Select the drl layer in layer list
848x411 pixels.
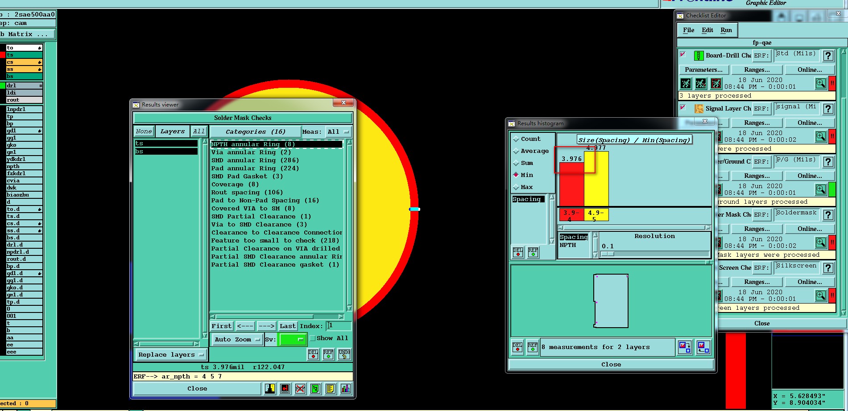(24, 86)
